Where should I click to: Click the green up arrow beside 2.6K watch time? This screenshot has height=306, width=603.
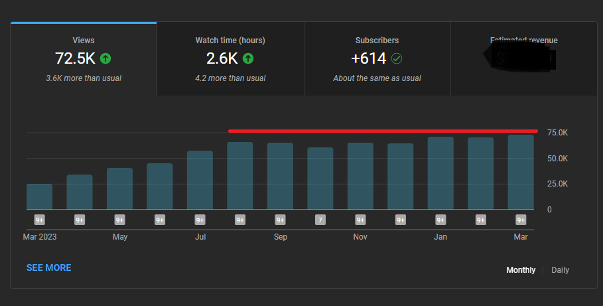248,58
